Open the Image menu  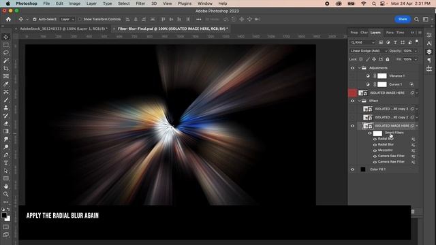tap(75, 3)
